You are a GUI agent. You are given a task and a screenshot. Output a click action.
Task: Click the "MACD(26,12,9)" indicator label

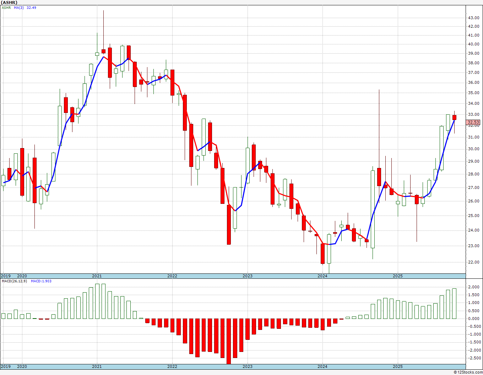click(x=15, y=281)
